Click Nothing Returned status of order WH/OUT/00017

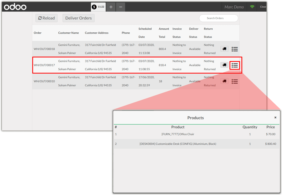coord(210,65)
